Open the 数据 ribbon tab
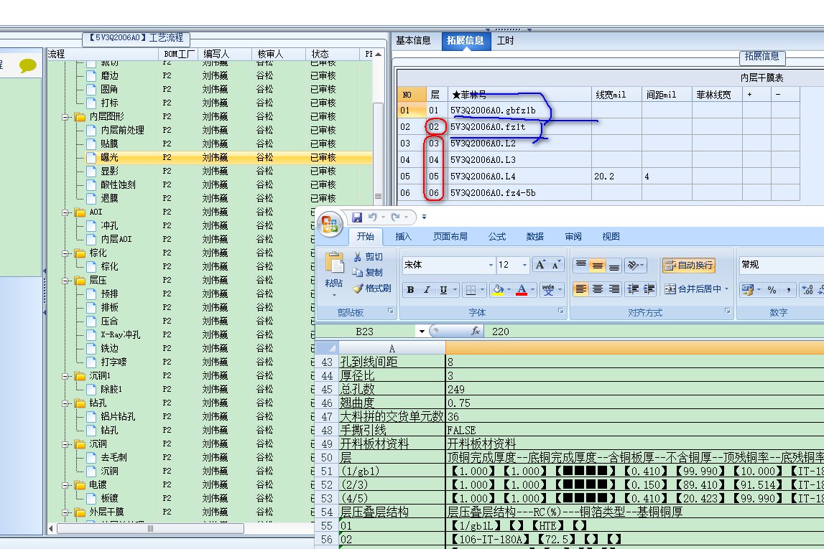This screenshot has width=824, height=549. pos(535,237)
